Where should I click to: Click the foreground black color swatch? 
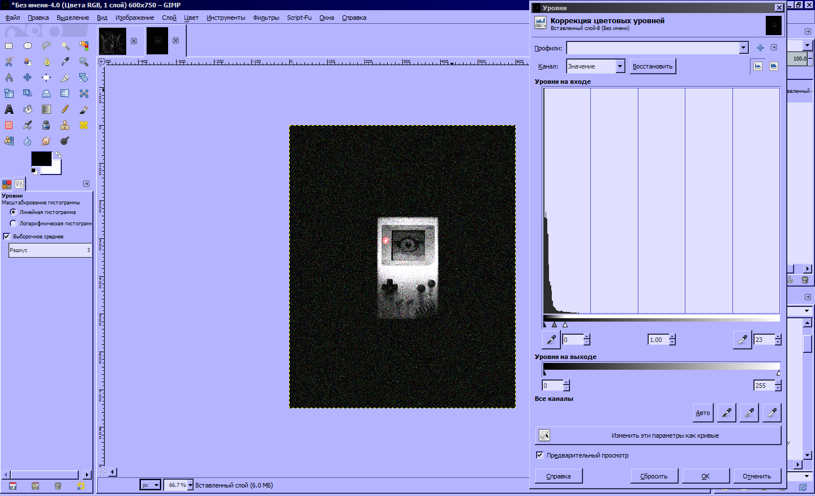40,158
